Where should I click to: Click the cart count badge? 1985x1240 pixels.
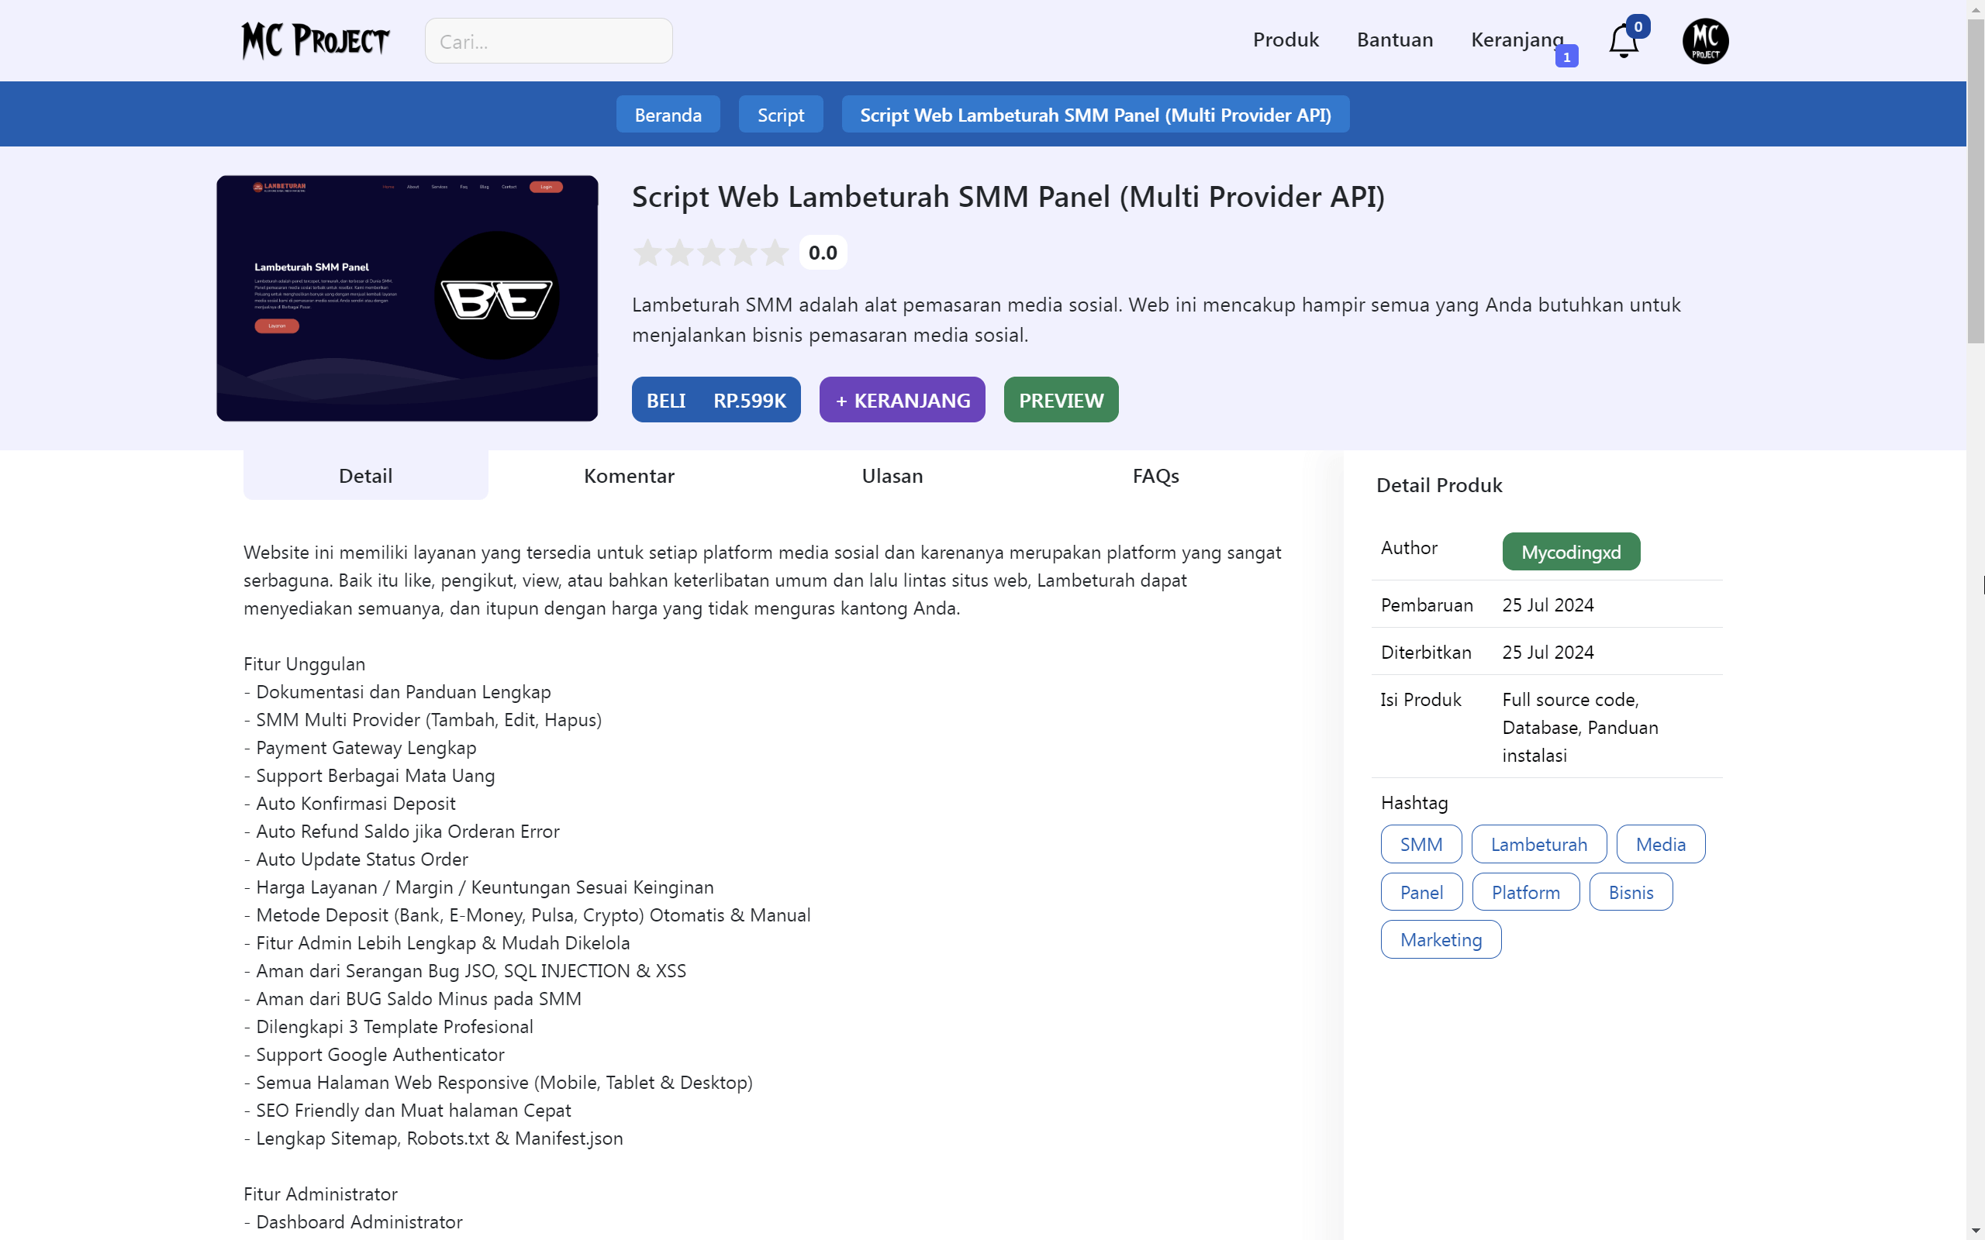click(x=1566, y=57)
